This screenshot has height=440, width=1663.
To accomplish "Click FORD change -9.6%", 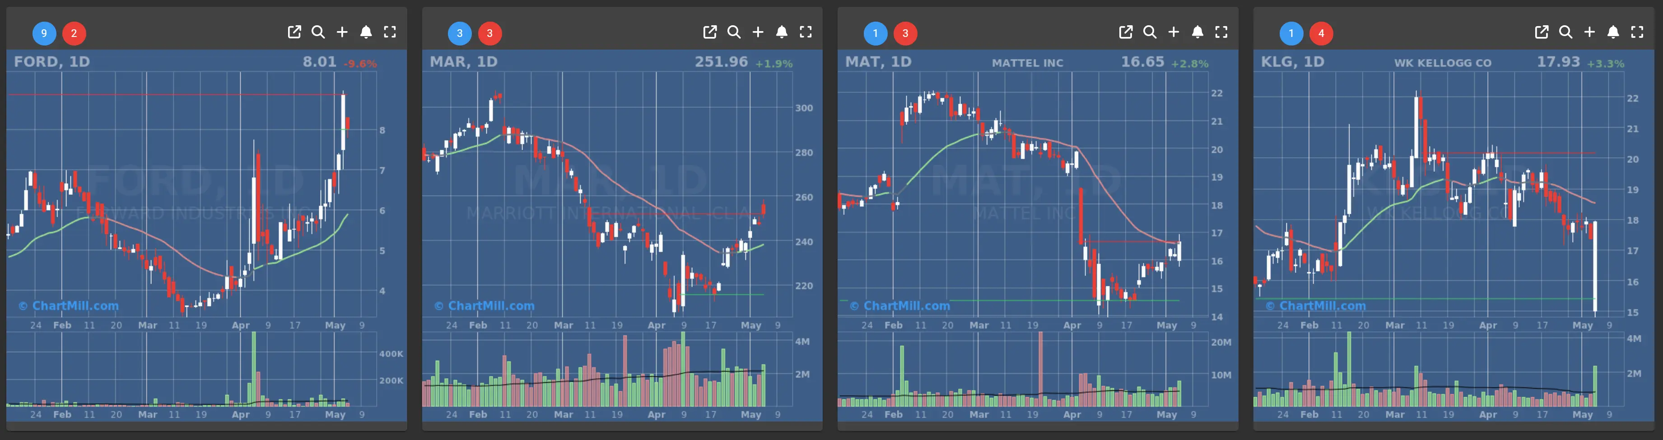I will tap(360, 64).
